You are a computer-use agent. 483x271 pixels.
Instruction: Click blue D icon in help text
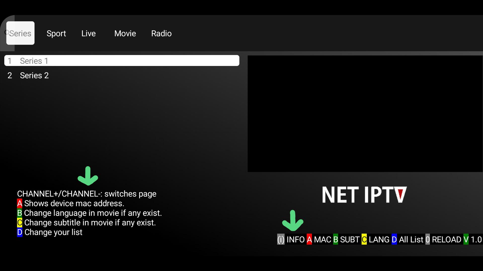tap(20, 232)
